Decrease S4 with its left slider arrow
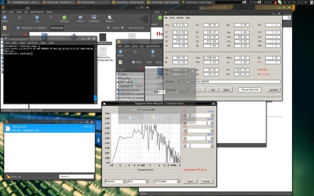This screenshot has width=314, height=196. pos(184,123)
